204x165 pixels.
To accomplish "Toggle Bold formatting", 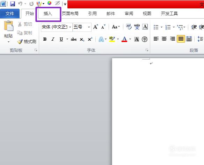I will (x=45, y=39).
